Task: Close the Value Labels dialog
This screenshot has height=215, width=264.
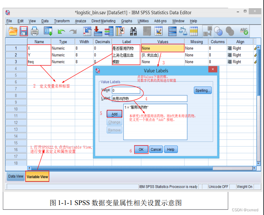Action: click(213, 69)
